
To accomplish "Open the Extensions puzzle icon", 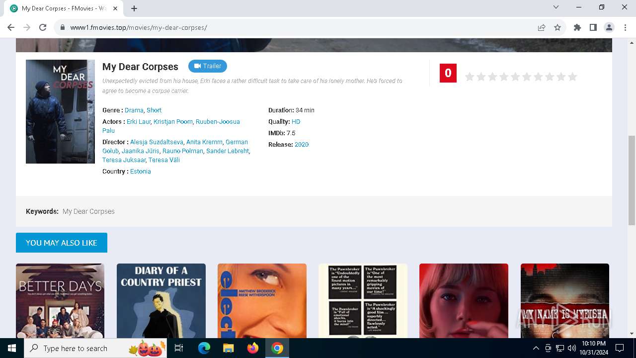I will [577, 27].
